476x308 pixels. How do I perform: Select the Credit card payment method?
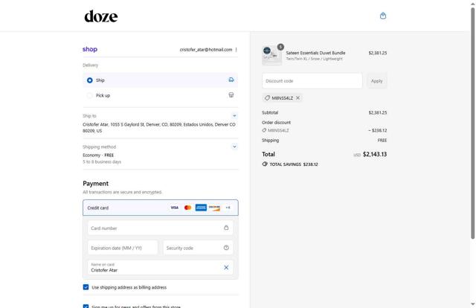tap(161, 208)
